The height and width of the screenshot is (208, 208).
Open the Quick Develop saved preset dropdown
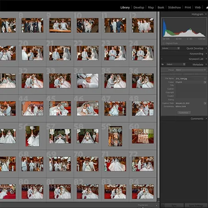tap(171, 48)
